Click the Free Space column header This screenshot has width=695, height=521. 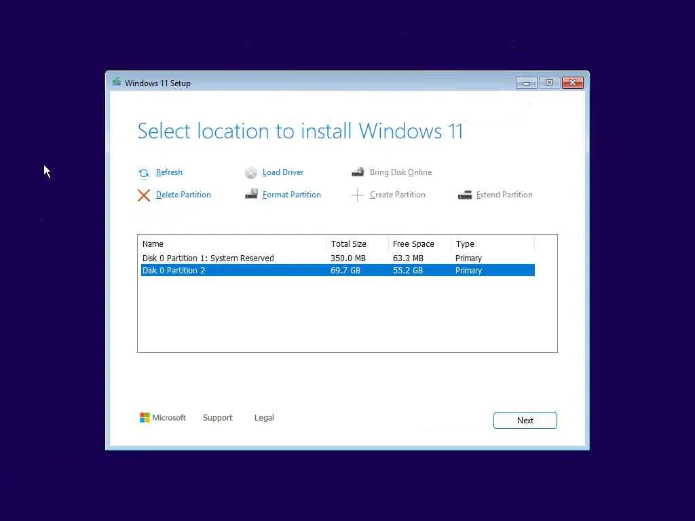(x=419, y=244)
